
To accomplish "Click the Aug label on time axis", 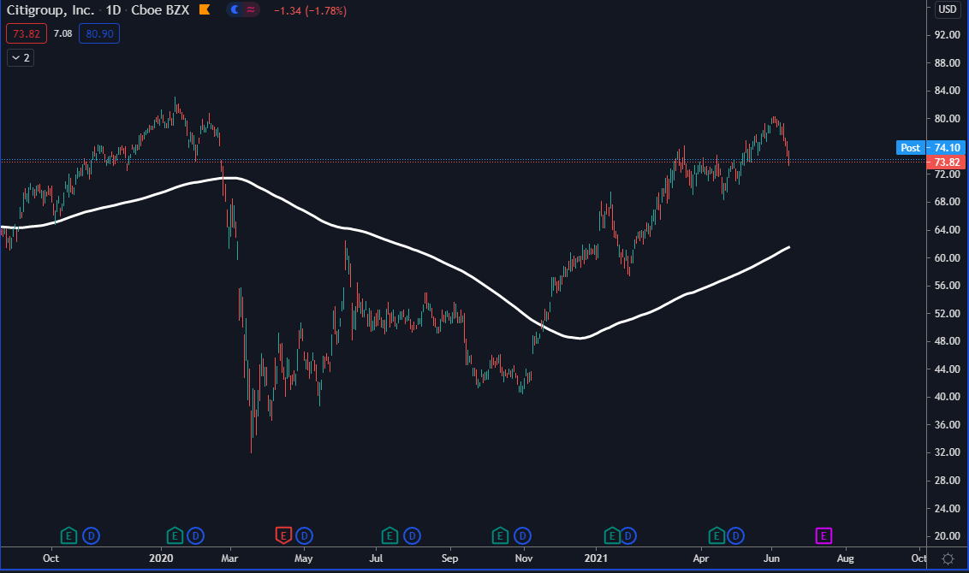I will [x=845, y=558].
